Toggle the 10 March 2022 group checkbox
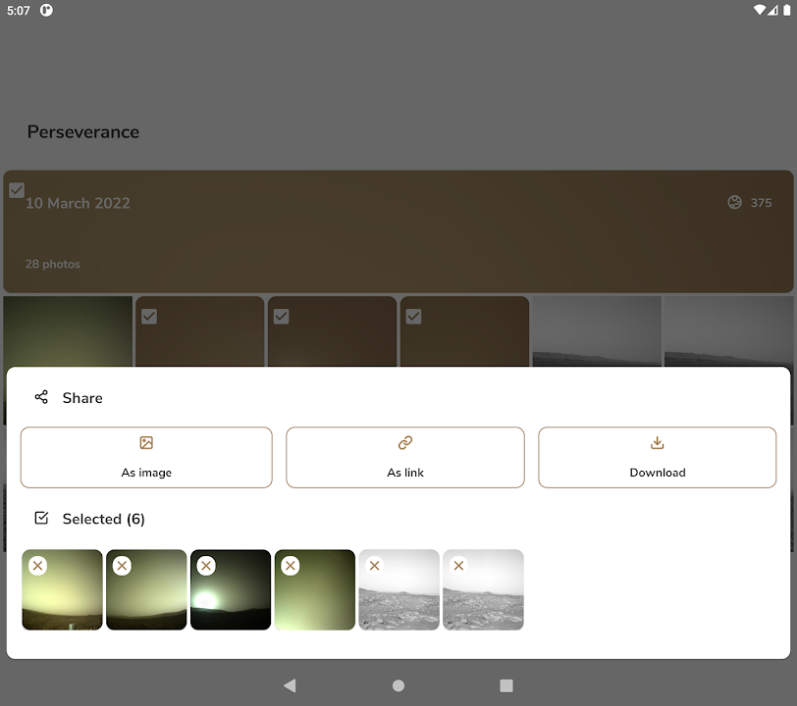 coord(17,190)
